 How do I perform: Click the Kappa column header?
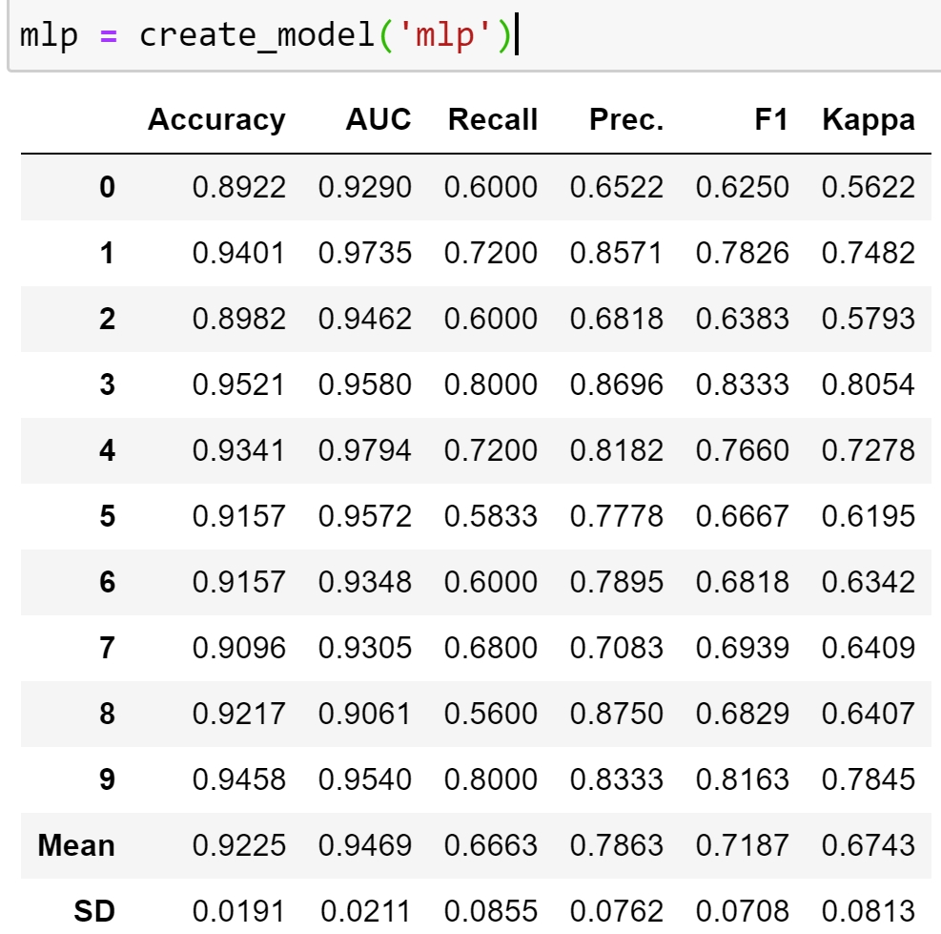pyautogui.click(x=868, y=120)
